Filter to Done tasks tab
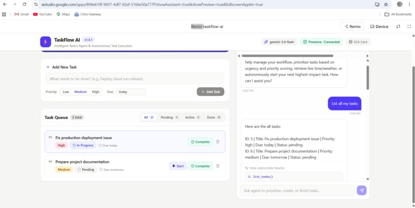Viewport: 415px width, 208px height. click(214, 117)
